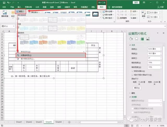Open Effects pentagon icon in format pane

click(x=136, y=39)
